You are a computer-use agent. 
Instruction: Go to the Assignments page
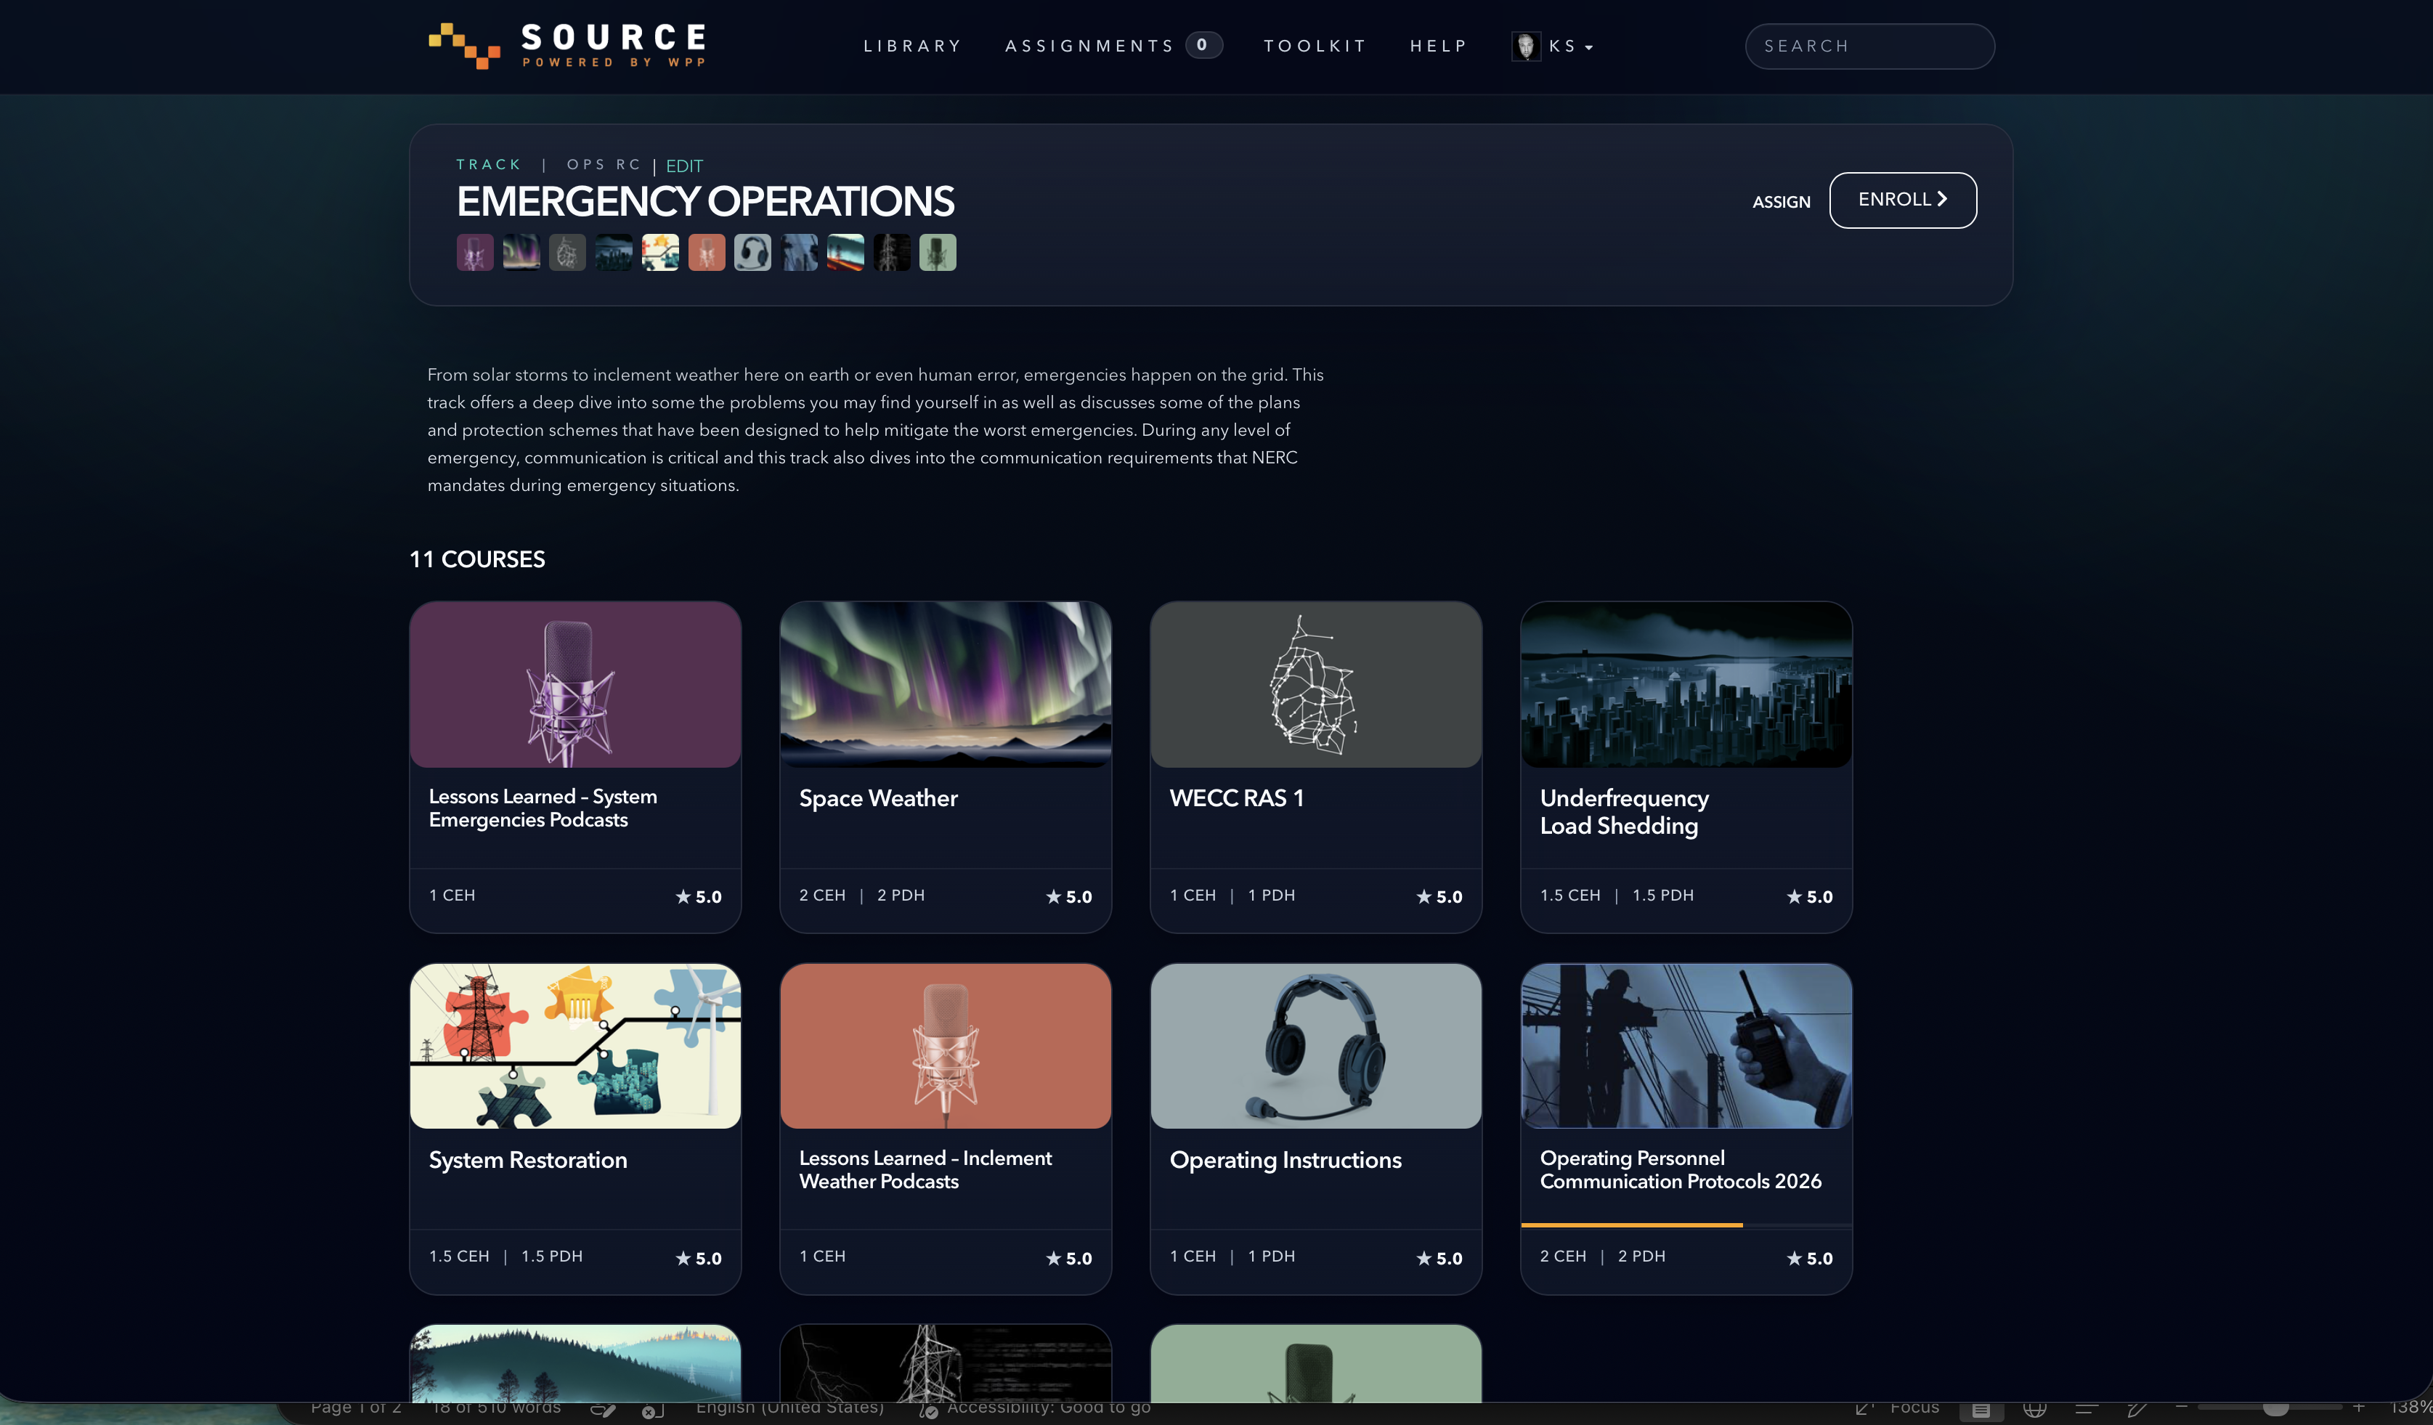(x=1089, y=45)
